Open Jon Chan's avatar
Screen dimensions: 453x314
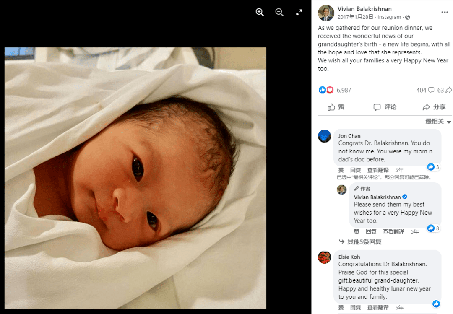click(324, 136)
